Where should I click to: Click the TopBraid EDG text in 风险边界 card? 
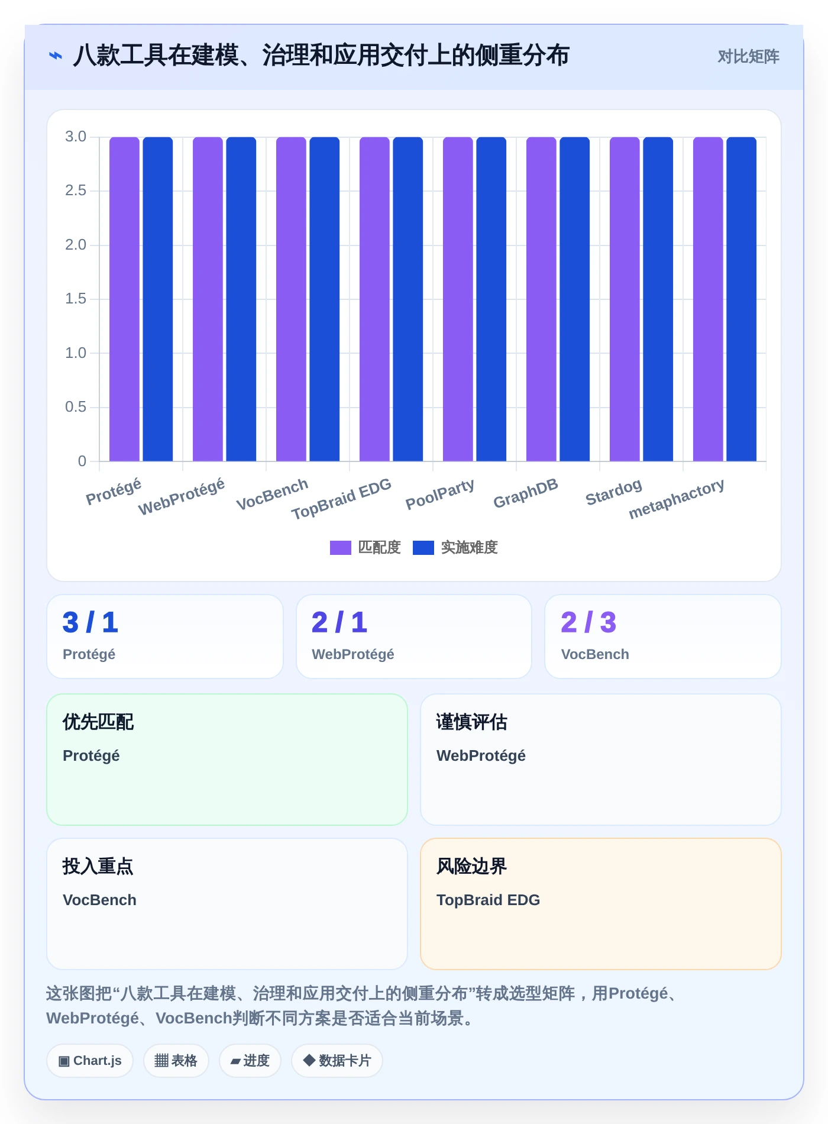tap(488, 900)
